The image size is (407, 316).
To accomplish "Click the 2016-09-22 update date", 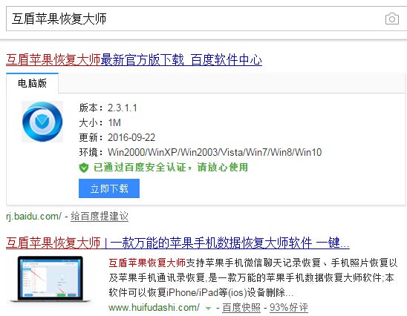I will click(131, 137).
